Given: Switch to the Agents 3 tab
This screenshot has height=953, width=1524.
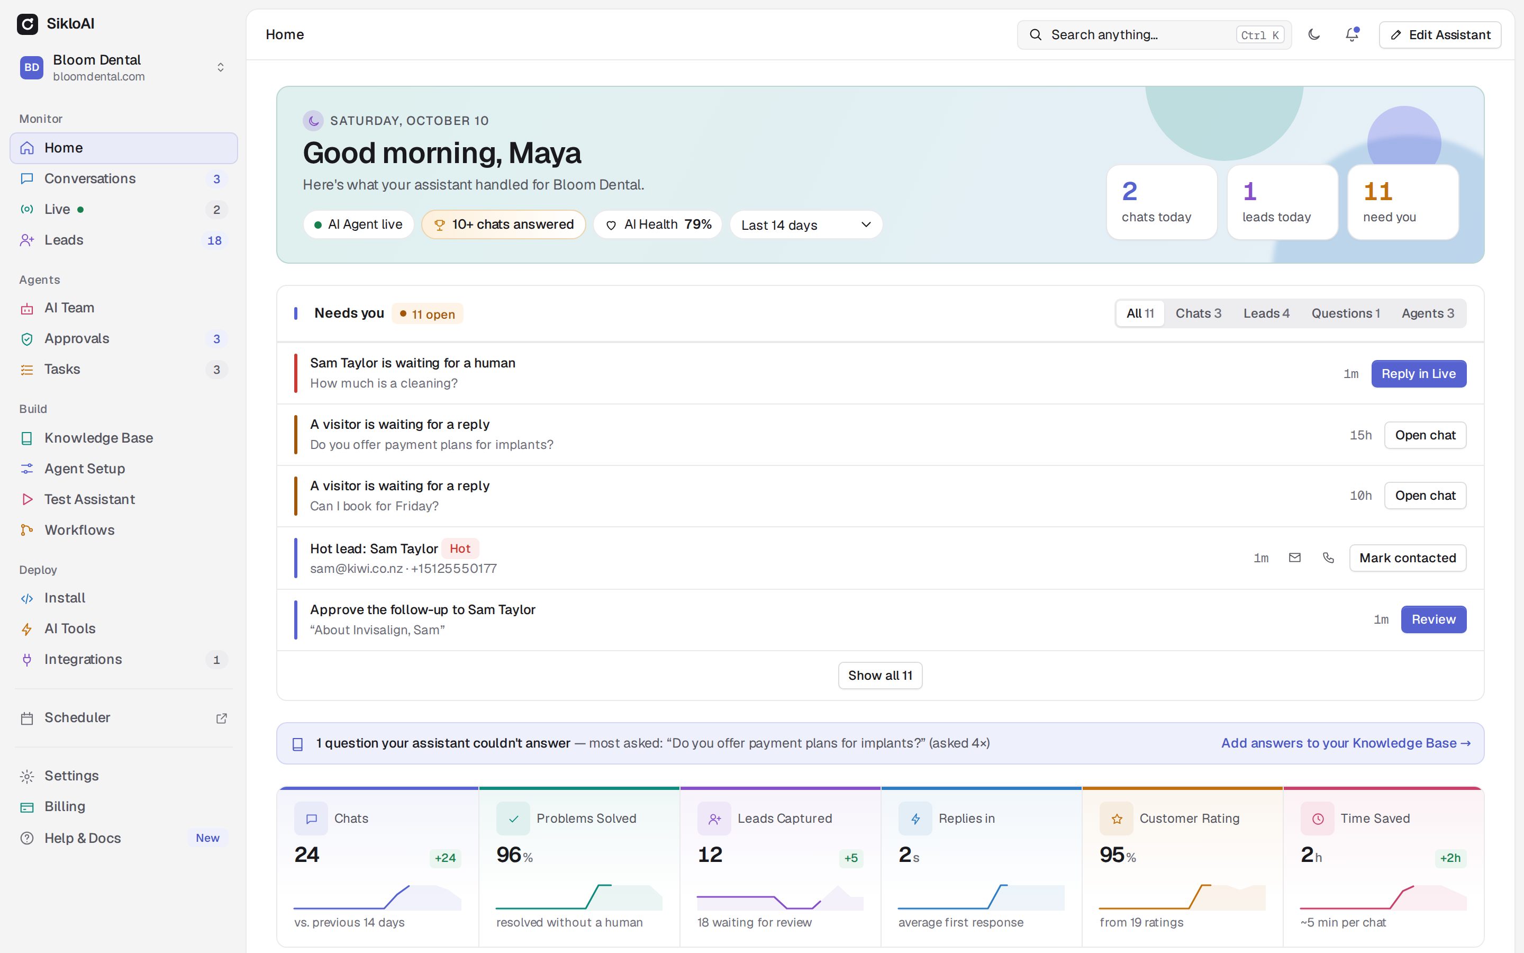Looking at the screenshot, I should click(1428, 313).
